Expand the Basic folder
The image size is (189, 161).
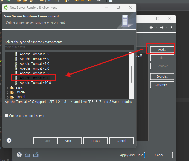(x=8, y=88)
